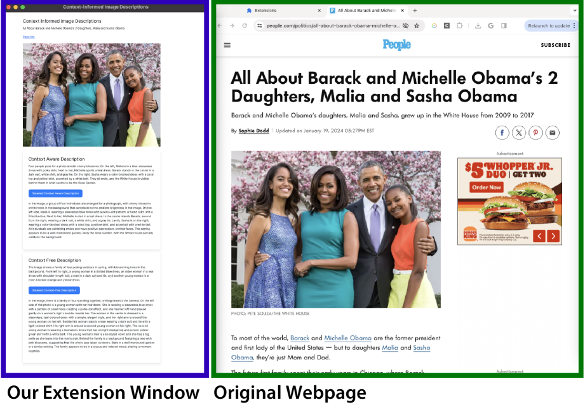Click the People logo

pyautogui.click(x=396, y=45)
